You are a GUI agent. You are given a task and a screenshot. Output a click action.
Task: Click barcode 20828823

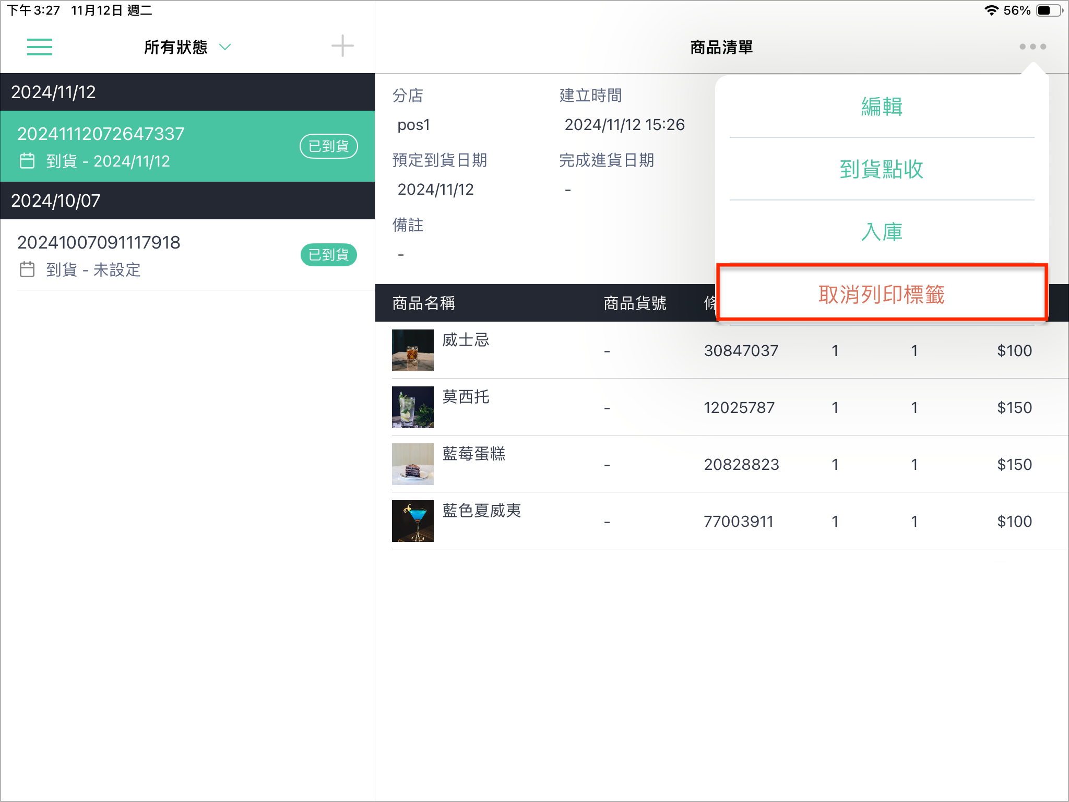(741, 465)
